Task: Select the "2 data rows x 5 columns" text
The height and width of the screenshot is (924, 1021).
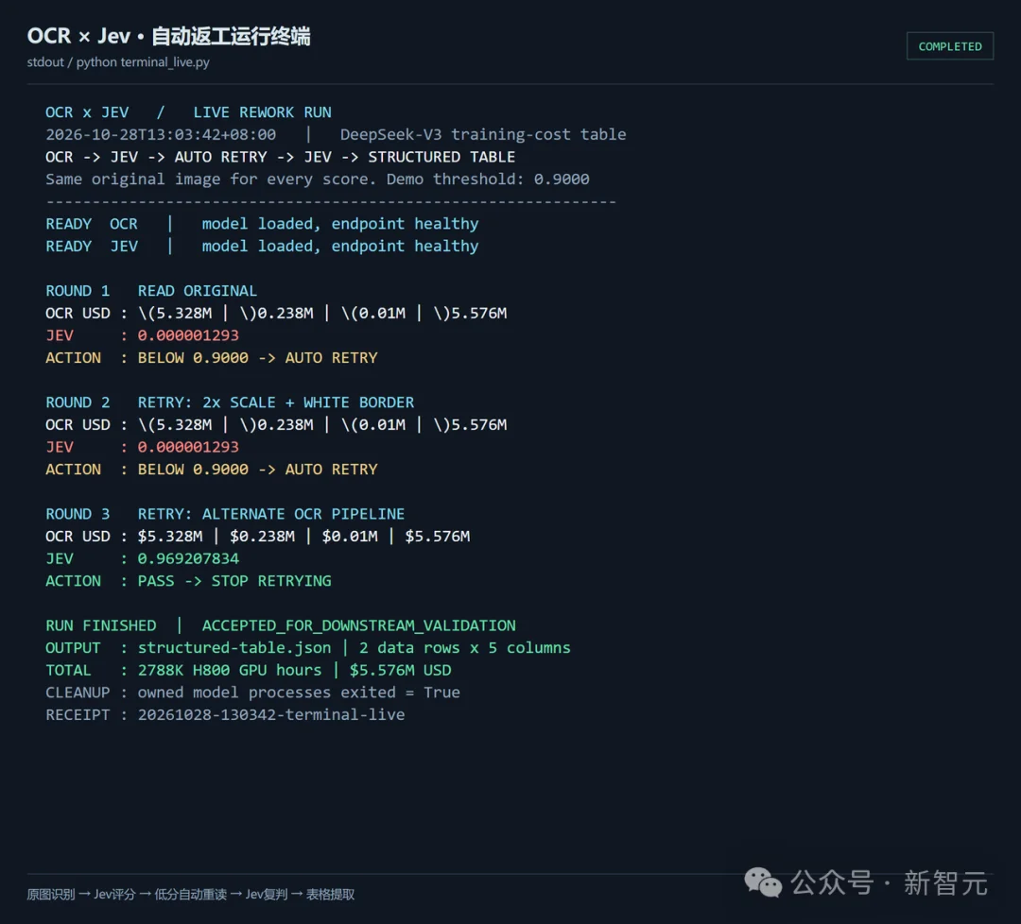Action: 465,648
